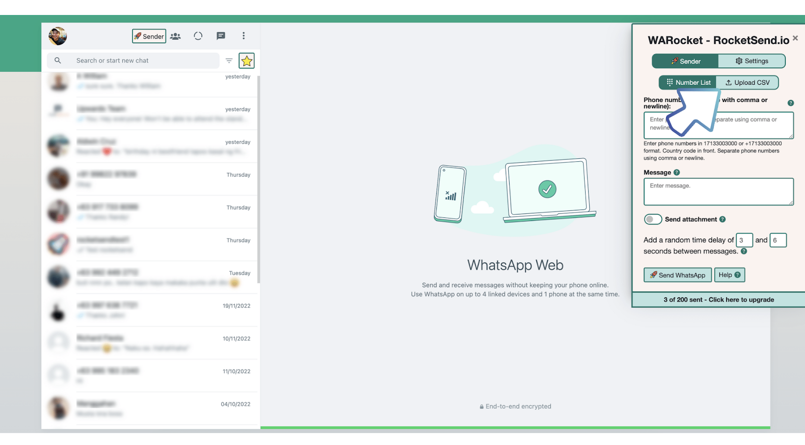Image resolution: width=805 pixels, height=445 pixels.
Task: Toggle the Send attachment switch
Action: [653, 219]
